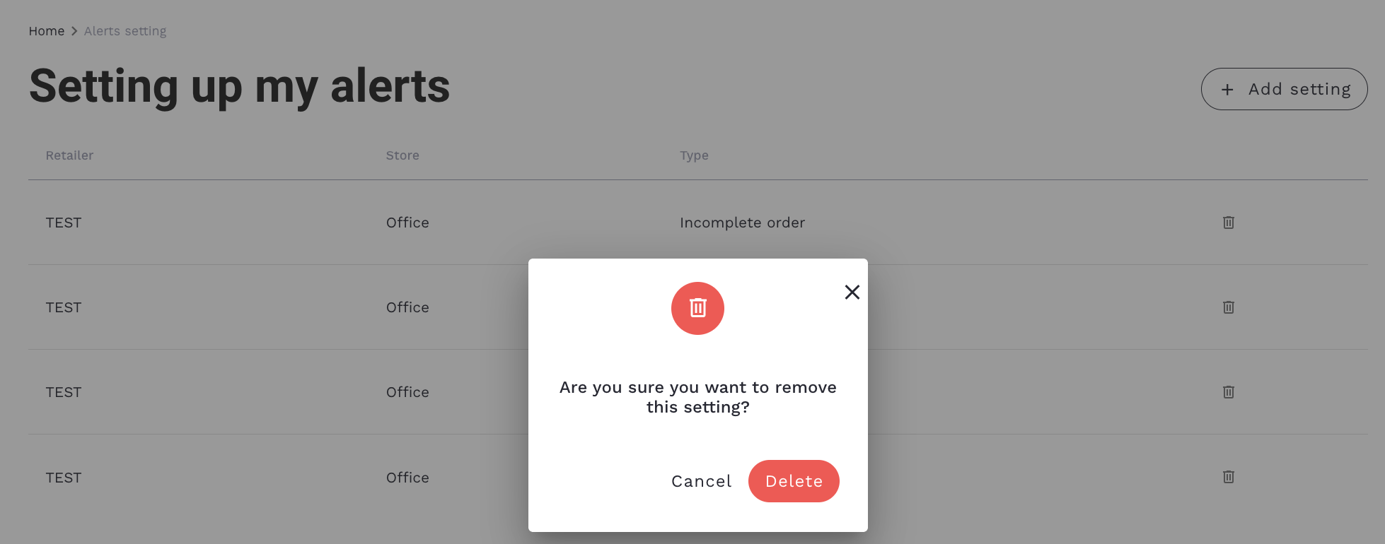Viewport: 1385px width, 544px height.
Task: Click the removal confirmation message text
Action: pyautogui.click(x=697, y=397)
